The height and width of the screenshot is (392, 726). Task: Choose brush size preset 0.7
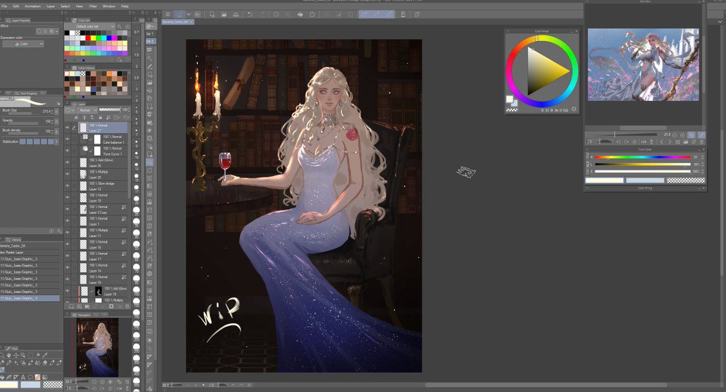click(137, 32)
